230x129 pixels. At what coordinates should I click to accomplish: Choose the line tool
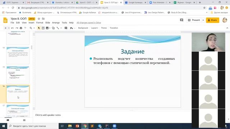pyautogui.click(x=58, y=28)
